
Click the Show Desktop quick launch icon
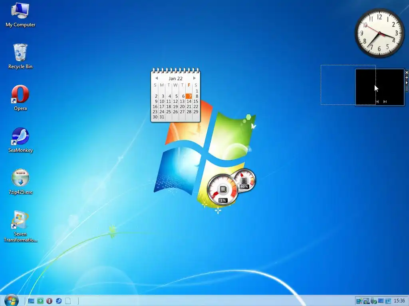(x=31, y=301)
